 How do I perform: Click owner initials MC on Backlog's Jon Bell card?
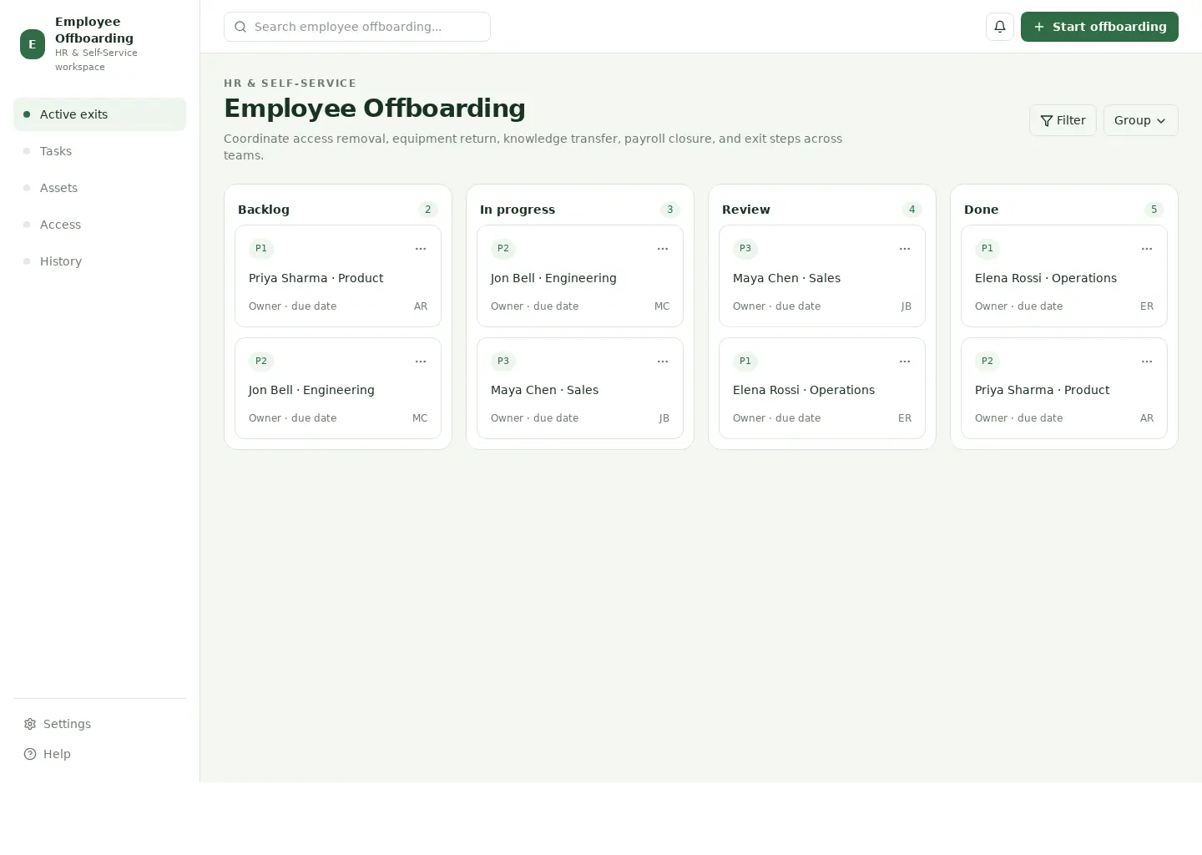click(x=420, y=418)
